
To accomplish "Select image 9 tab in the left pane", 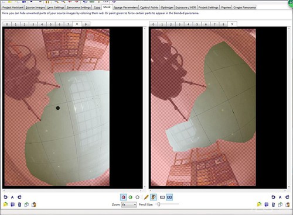I will 86,25.
